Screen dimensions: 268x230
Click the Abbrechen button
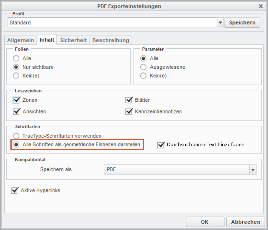(x=246, y=222)
